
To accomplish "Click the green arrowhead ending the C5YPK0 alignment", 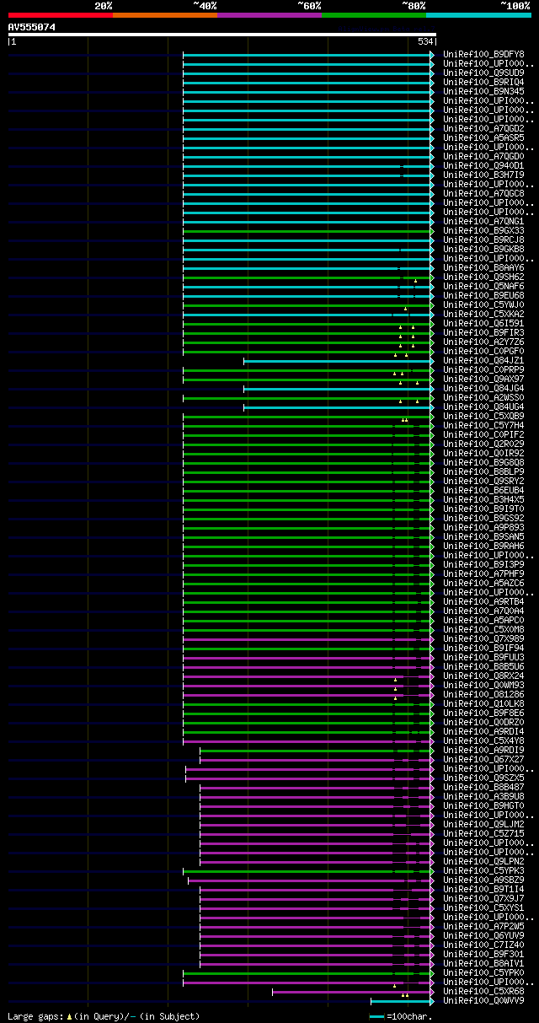I will pos(432,973).
